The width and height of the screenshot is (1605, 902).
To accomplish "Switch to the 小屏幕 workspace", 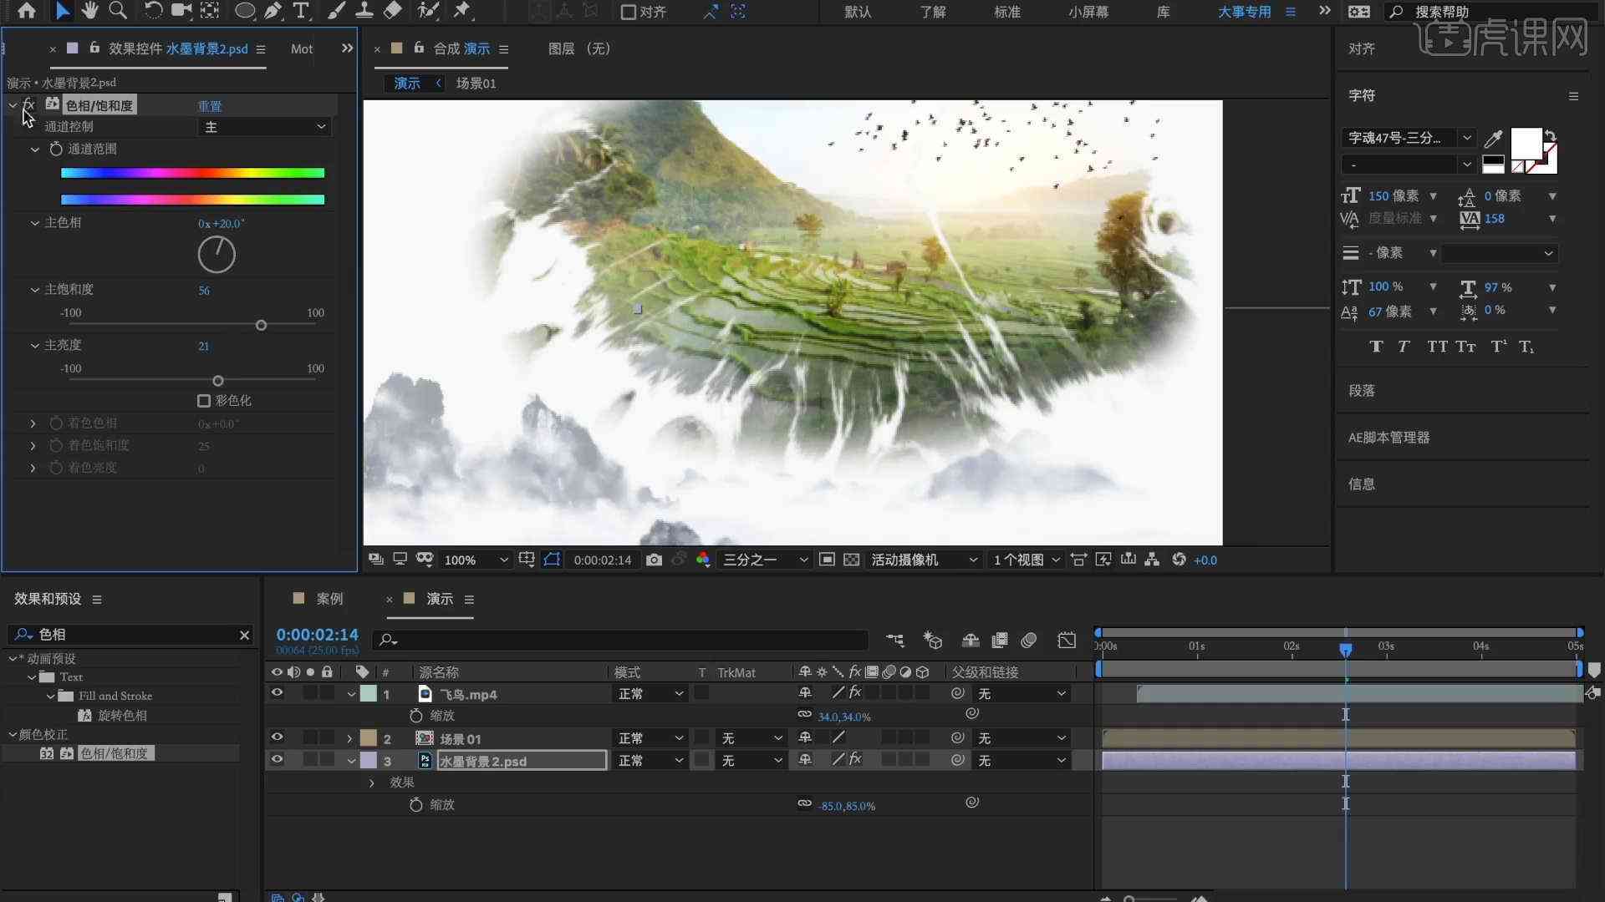I will click(x=1088, y=12).
